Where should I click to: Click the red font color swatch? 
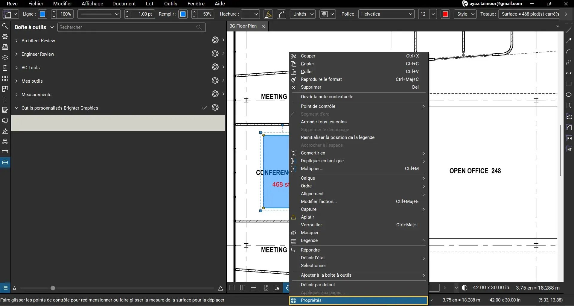pos(445,14)
